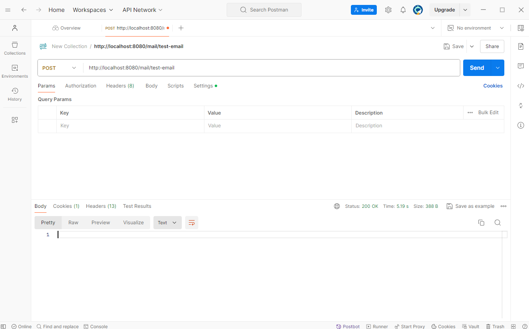Expand the API Network dropdown
This screenshot has height=329, width=529.
click(143, 10)
